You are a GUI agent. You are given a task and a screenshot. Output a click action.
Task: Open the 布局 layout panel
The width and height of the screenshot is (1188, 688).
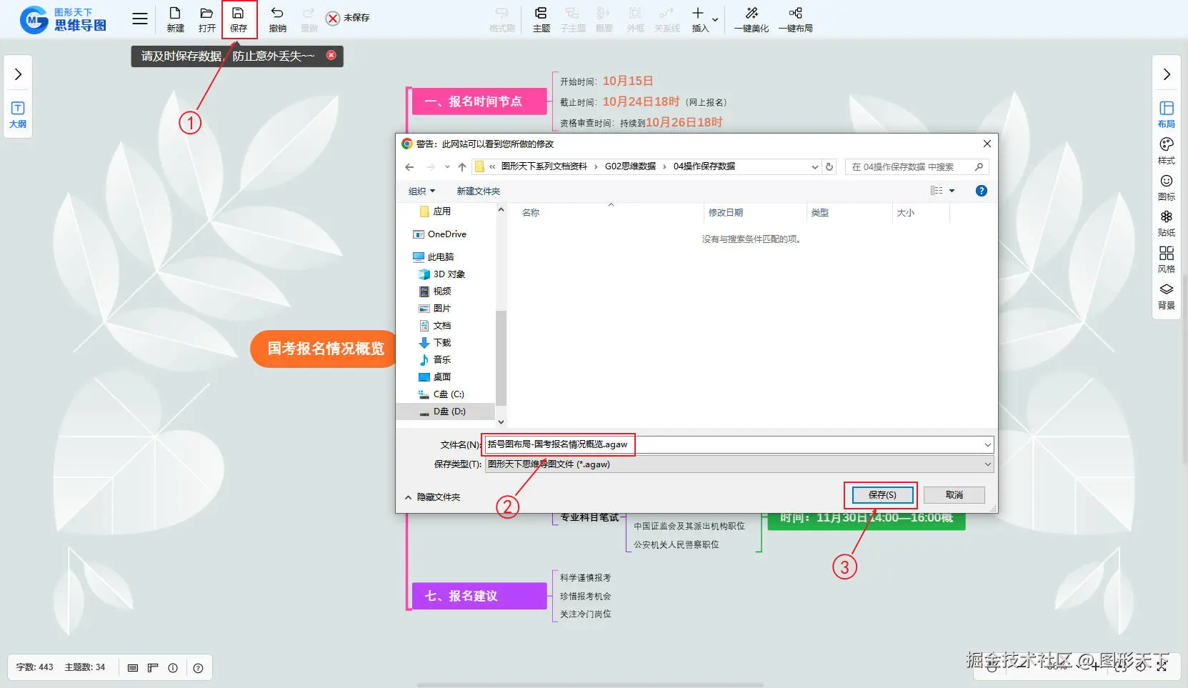point(1166,114)
